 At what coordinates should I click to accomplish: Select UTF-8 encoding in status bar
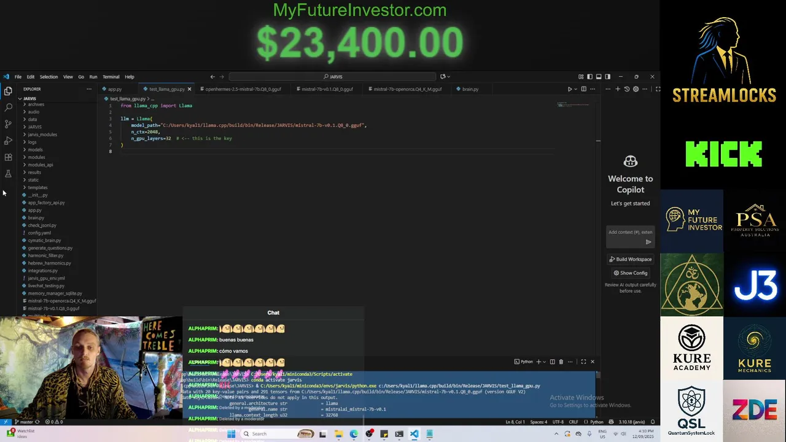(558, 422)
